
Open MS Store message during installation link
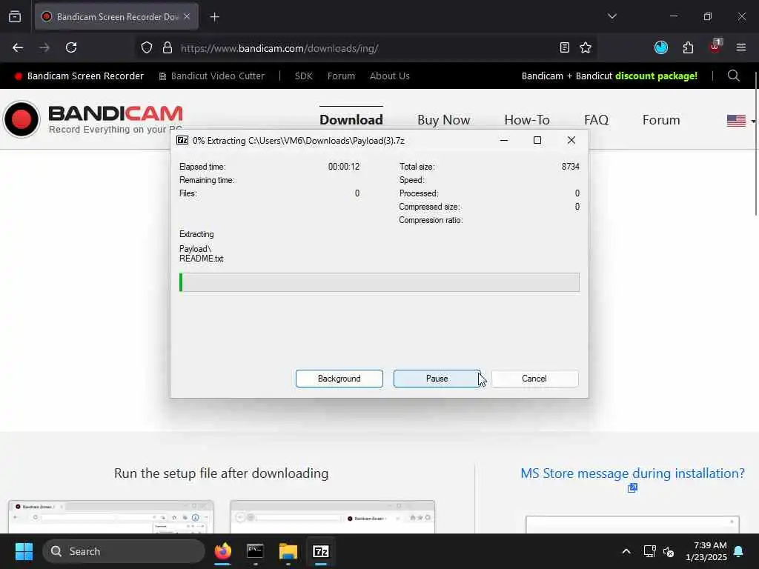[632, 473]
